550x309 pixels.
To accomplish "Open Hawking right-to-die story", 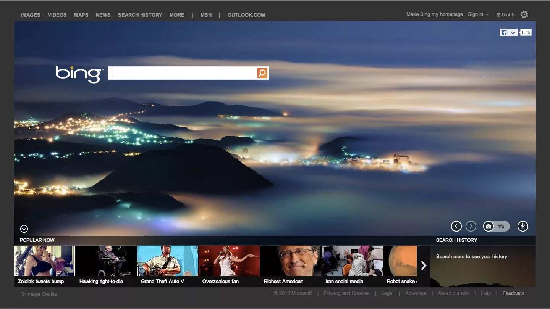I will (106, 266).
